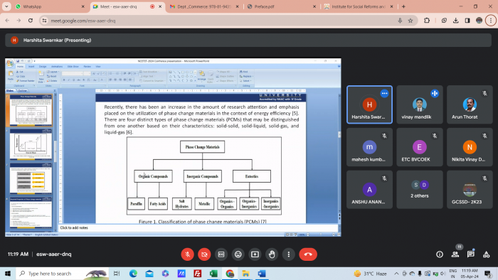Viewport: 498px width, 280px height.
Task: Click the present now screen share icon
Action: tap(255, 254)
